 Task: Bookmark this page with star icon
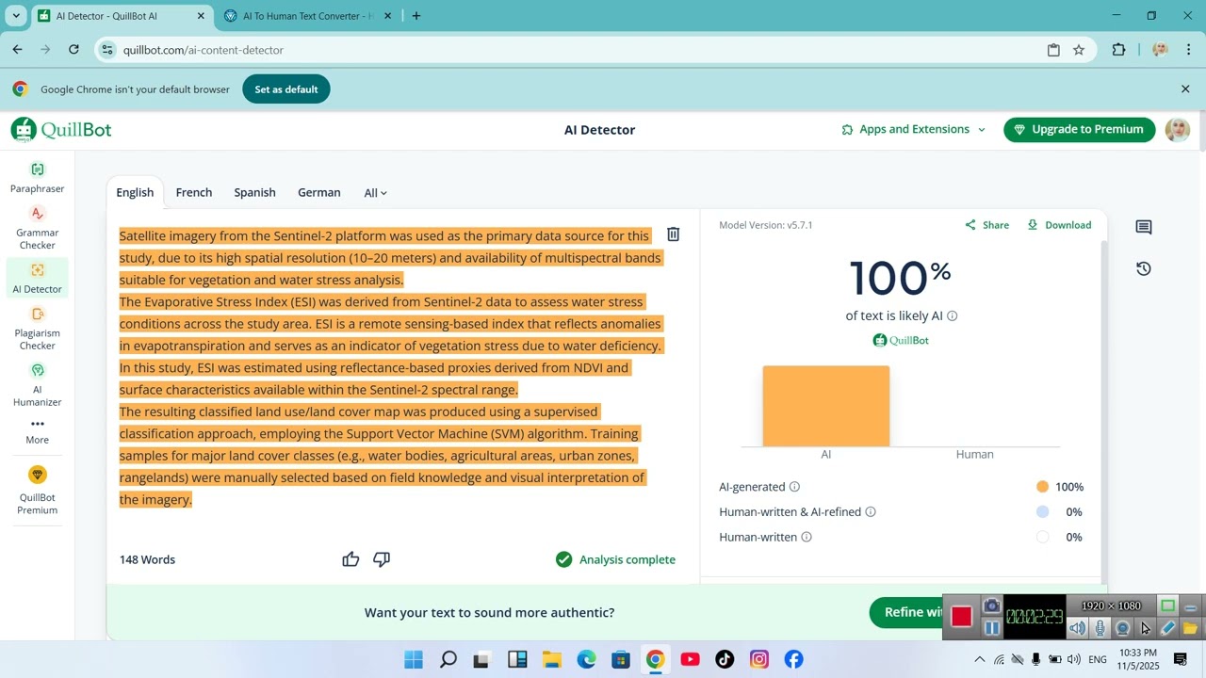[1079, 50]
